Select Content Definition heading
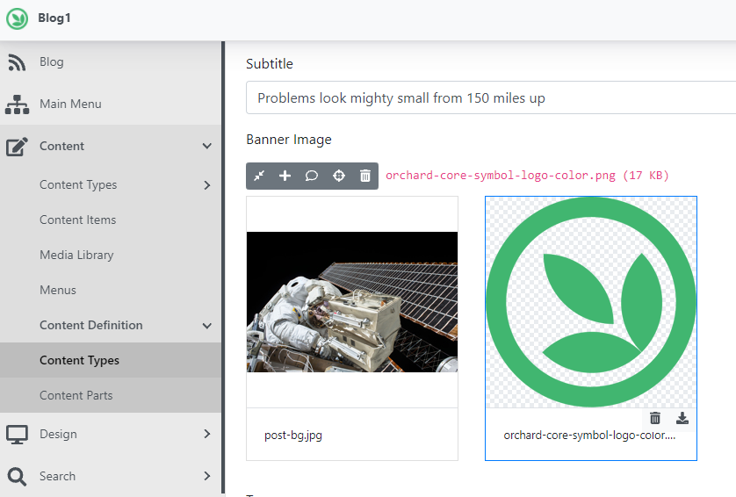The image size is (736, 497). (91, 325)
